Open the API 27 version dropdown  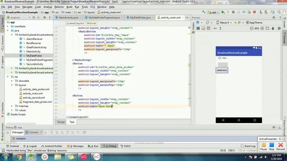click(239, 23)
